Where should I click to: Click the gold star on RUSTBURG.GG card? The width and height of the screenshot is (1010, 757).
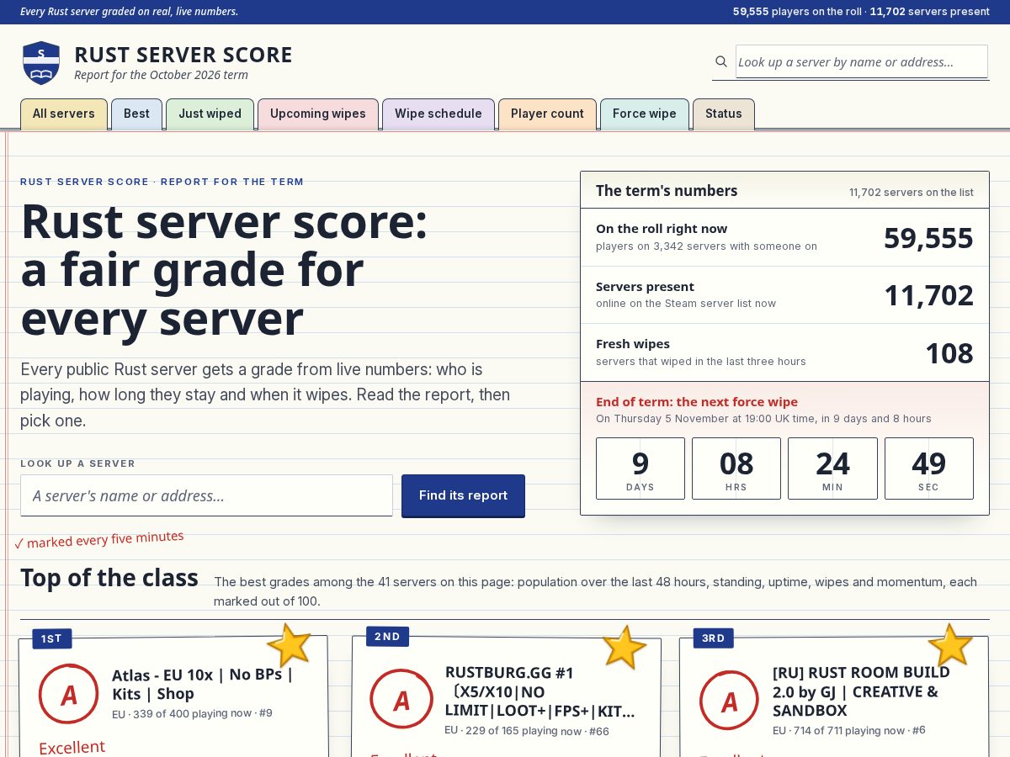click(x=624, y=647)
